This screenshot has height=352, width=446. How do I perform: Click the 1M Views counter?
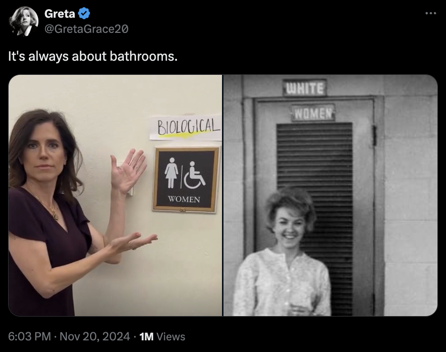point(162,336)
